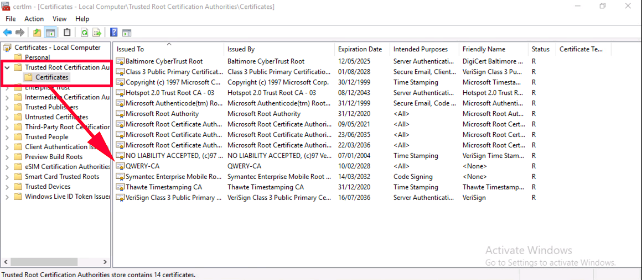Open the View menu
Viewport: 642px width, 280px height.
(59, 19)
